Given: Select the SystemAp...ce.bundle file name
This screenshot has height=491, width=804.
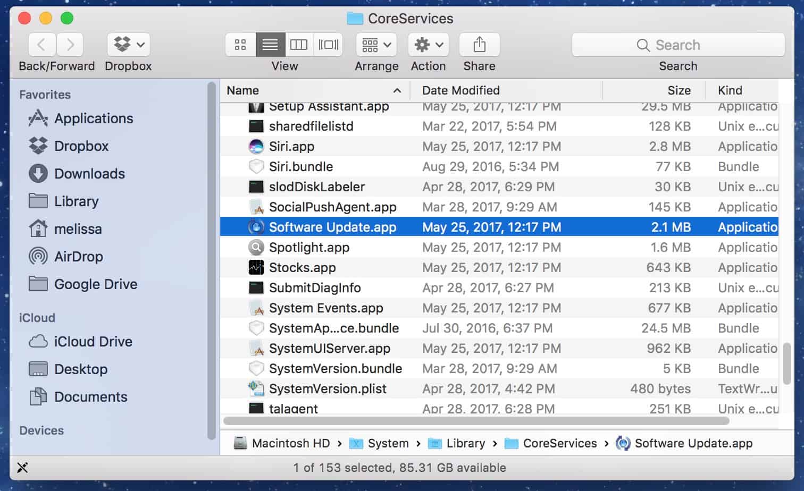Looking at the screenshot, I should pyautogui.click(x=334, y=328).
